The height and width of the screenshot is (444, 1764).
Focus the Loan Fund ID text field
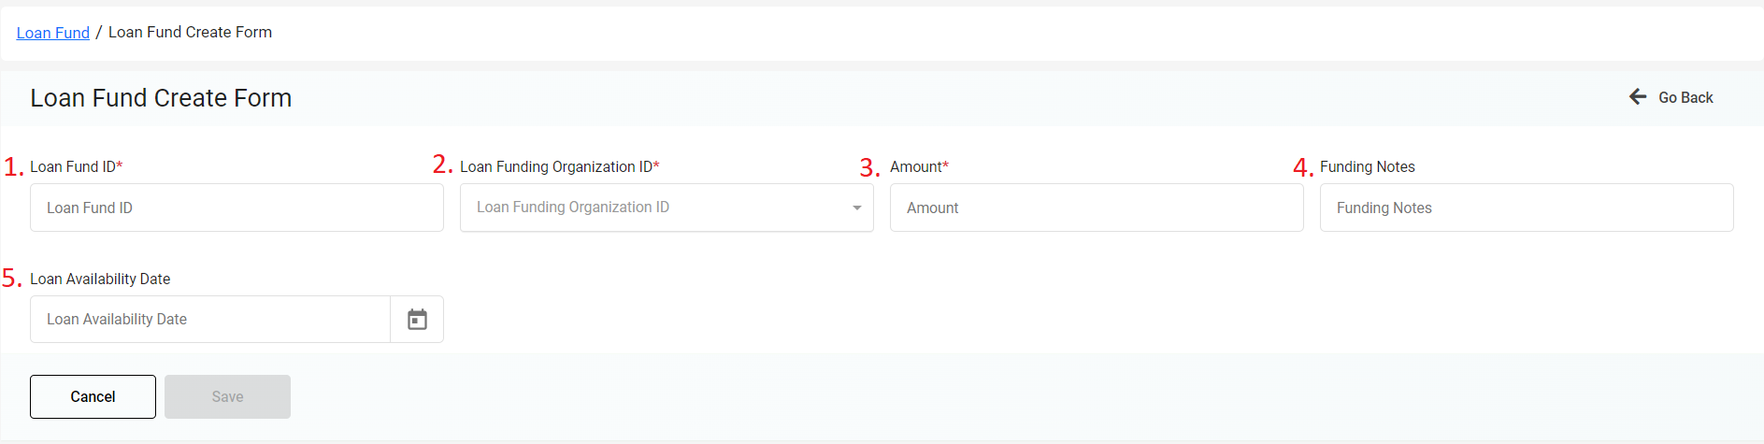tap(237, 208)
